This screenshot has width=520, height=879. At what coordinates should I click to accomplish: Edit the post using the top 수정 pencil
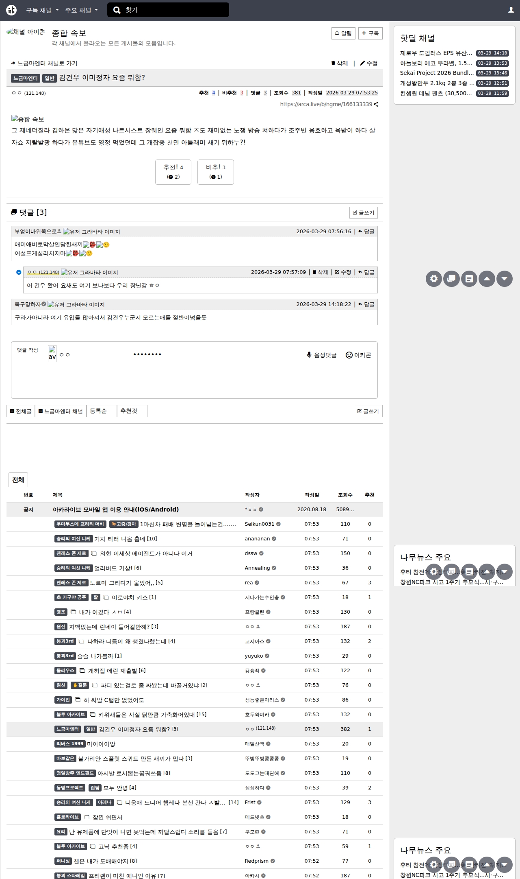[x=369, y=63]
